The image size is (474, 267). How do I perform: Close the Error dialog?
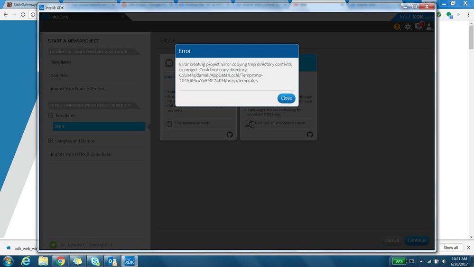[286, 98]
